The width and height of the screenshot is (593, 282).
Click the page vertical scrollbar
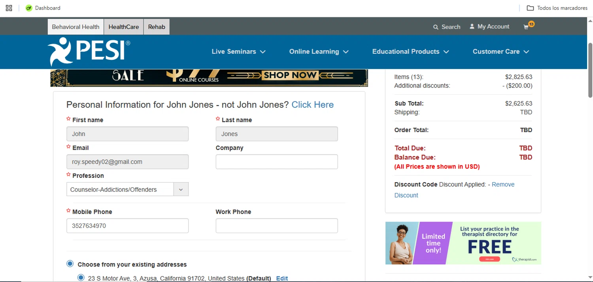point(590,71)
